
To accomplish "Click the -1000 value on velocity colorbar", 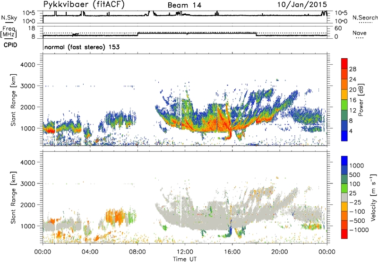I will pyautogui.click(x=359, y=230).
